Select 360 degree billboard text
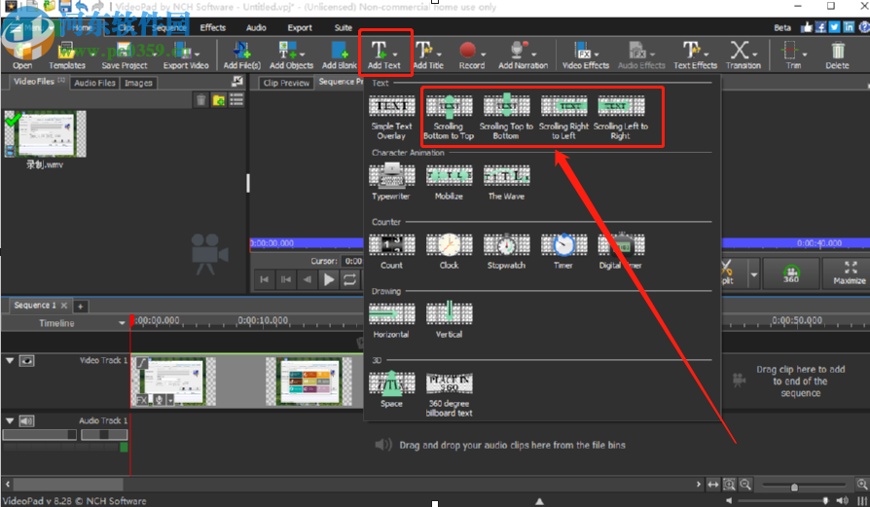Image resolution: width=870 pixels, height=507 pixels. tap(449, 394)
